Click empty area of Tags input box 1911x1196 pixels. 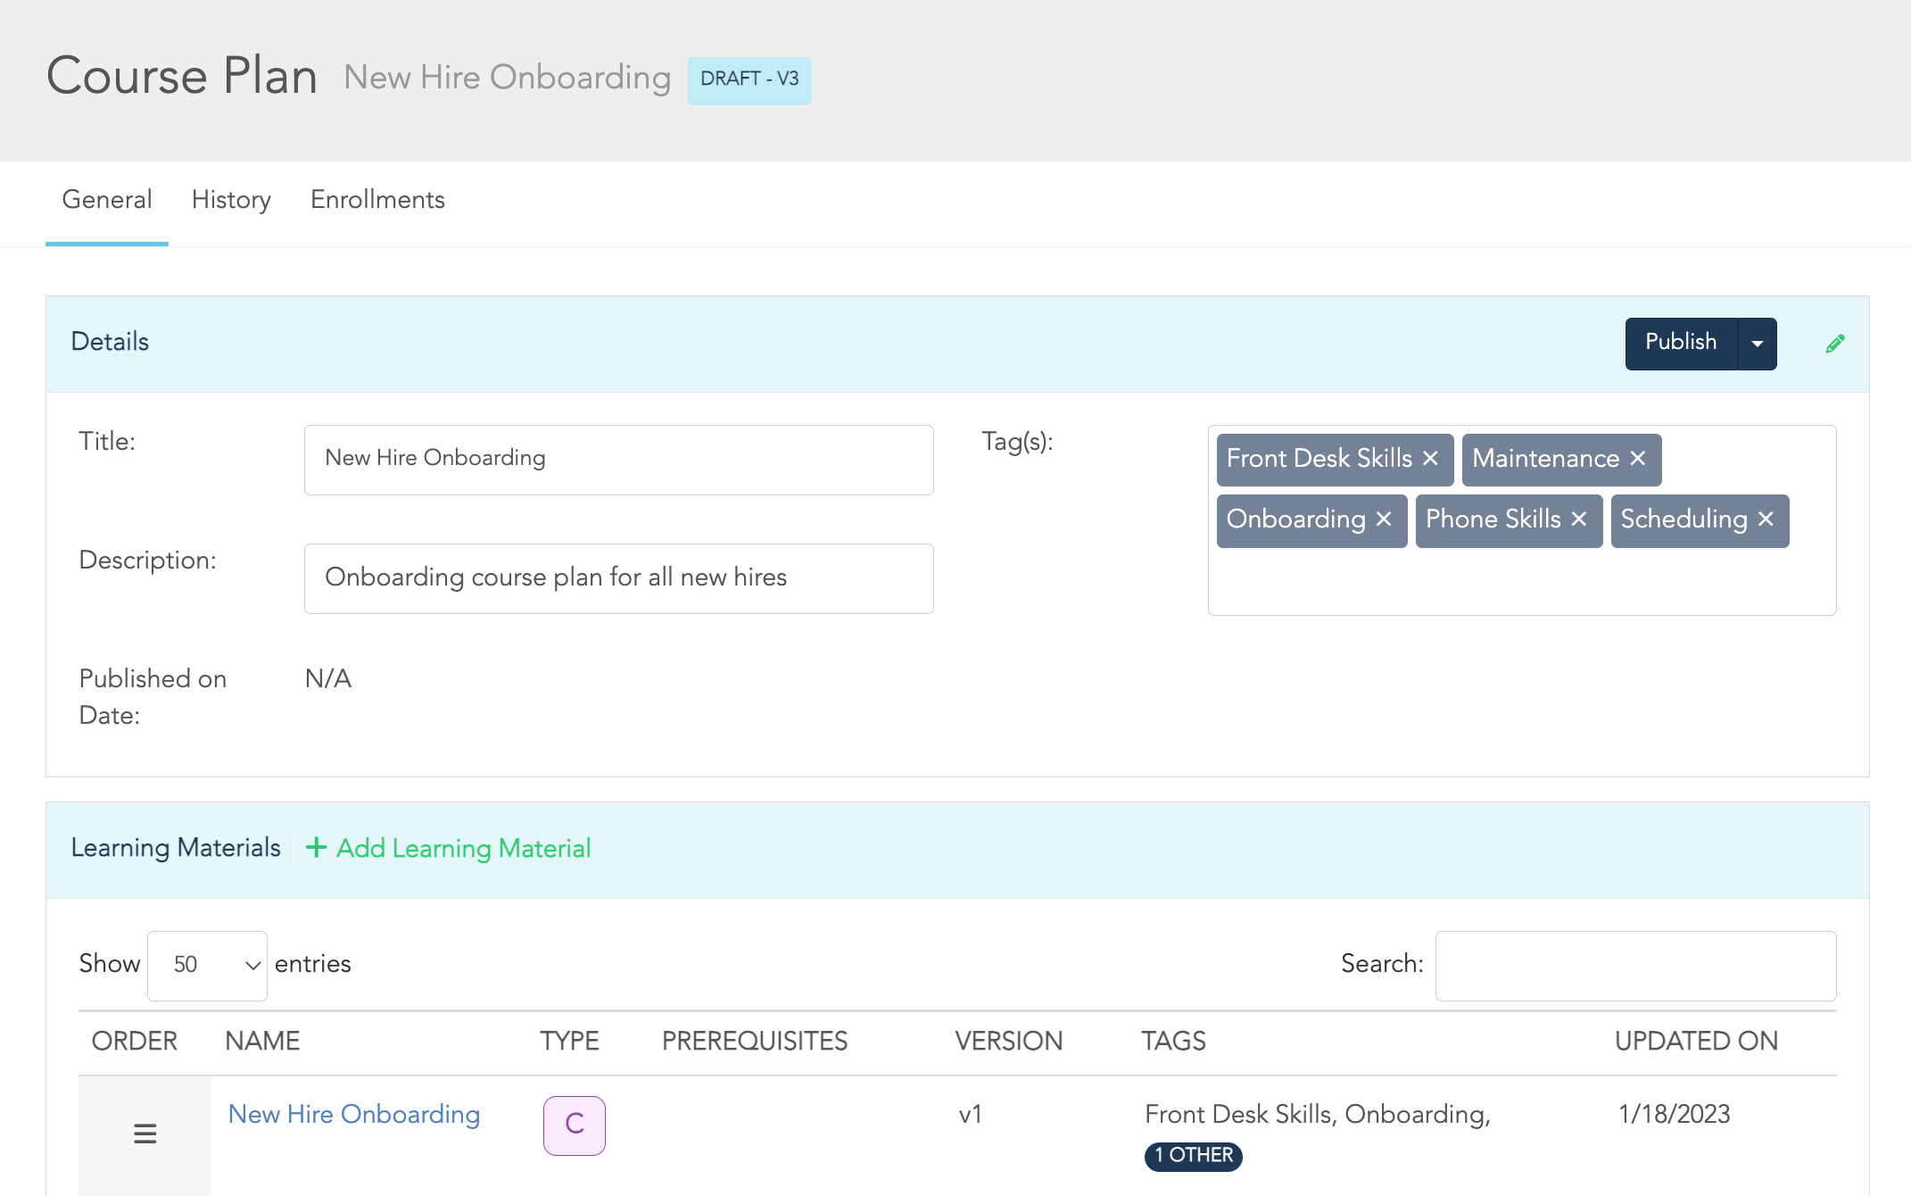[x=1522, y=582]
